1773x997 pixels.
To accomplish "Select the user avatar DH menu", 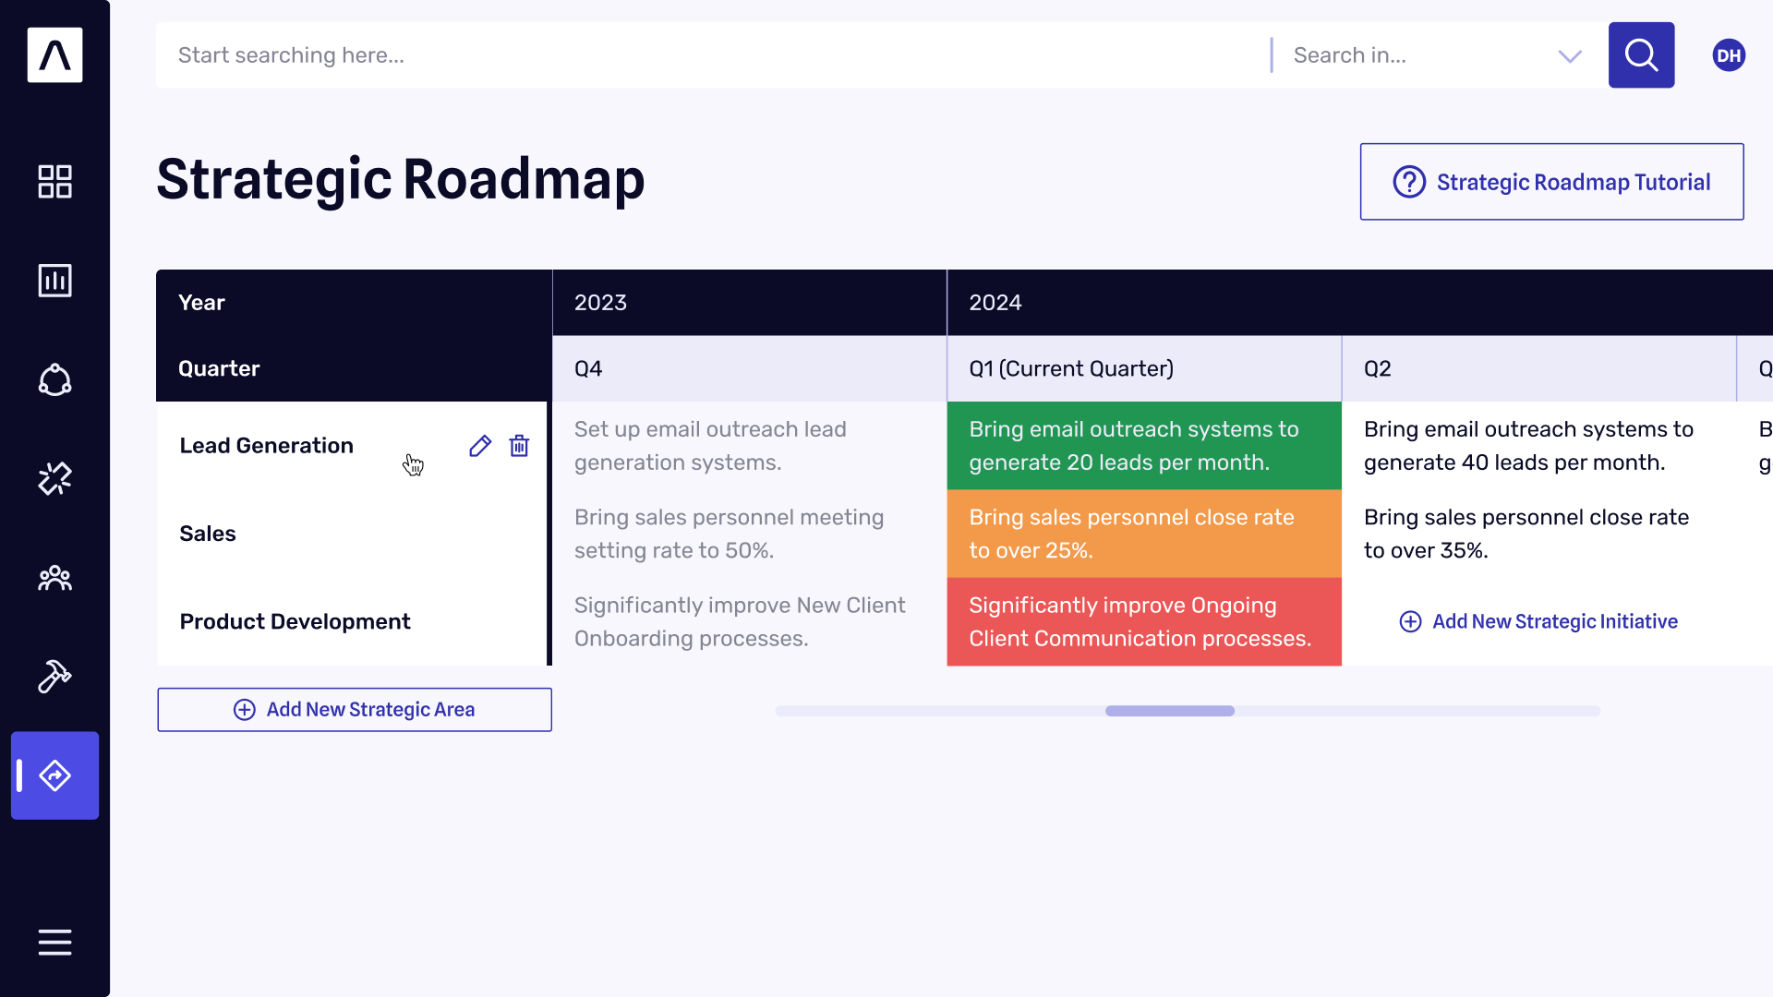I will point(1727,54).
